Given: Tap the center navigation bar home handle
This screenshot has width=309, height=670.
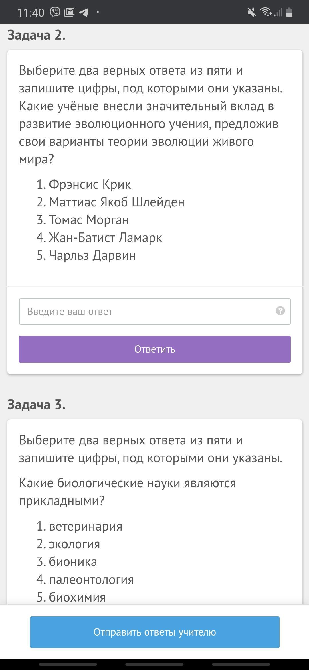Looking at the screenshot, I should (154, 664).
